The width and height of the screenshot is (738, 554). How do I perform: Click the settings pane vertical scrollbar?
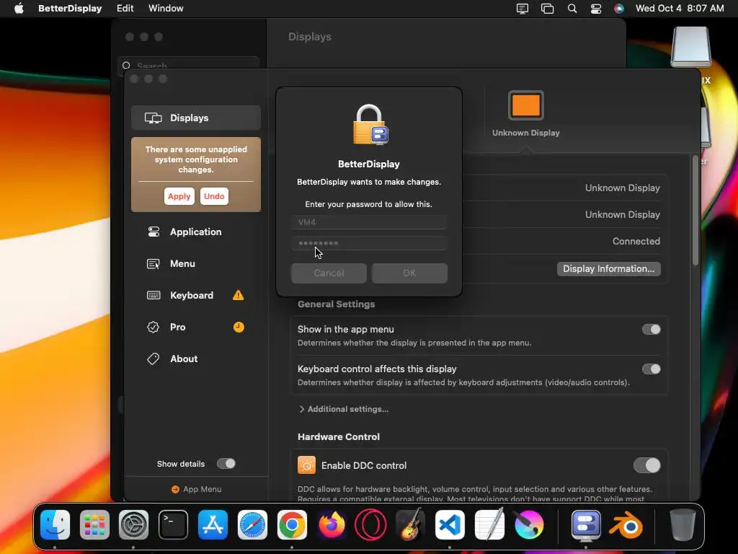[x=695, y=210]
